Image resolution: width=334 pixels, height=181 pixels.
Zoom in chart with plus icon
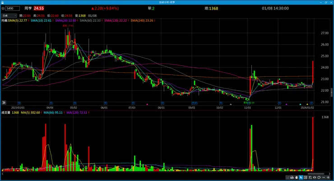pos(328,177)
